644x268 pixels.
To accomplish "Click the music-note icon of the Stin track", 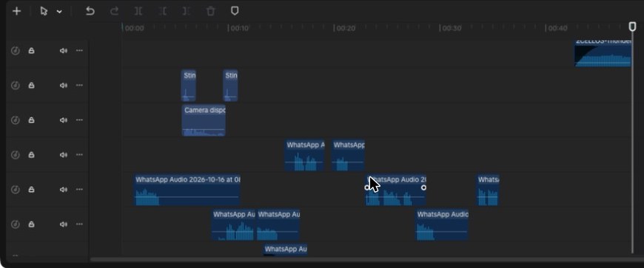I will (16, 85).
